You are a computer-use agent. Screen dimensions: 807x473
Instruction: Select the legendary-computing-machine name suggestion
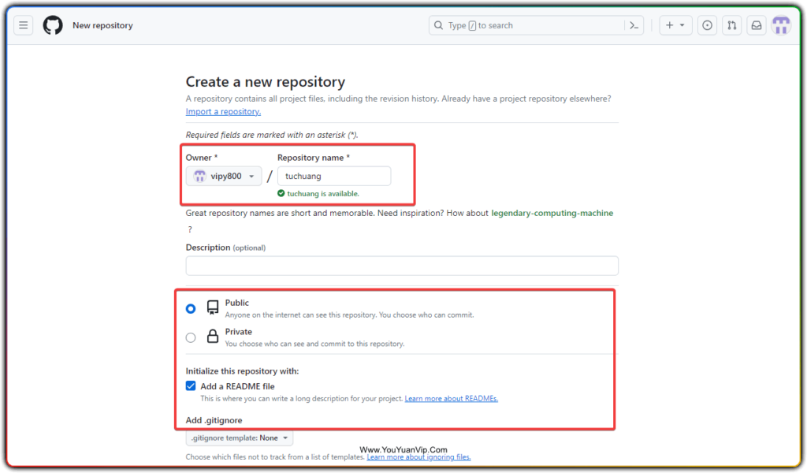(552, 212)
